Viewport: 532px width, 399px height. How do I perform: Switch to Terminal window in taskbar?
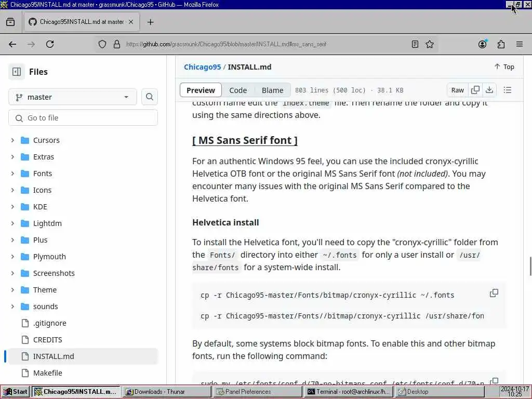[x=349, y=392]
